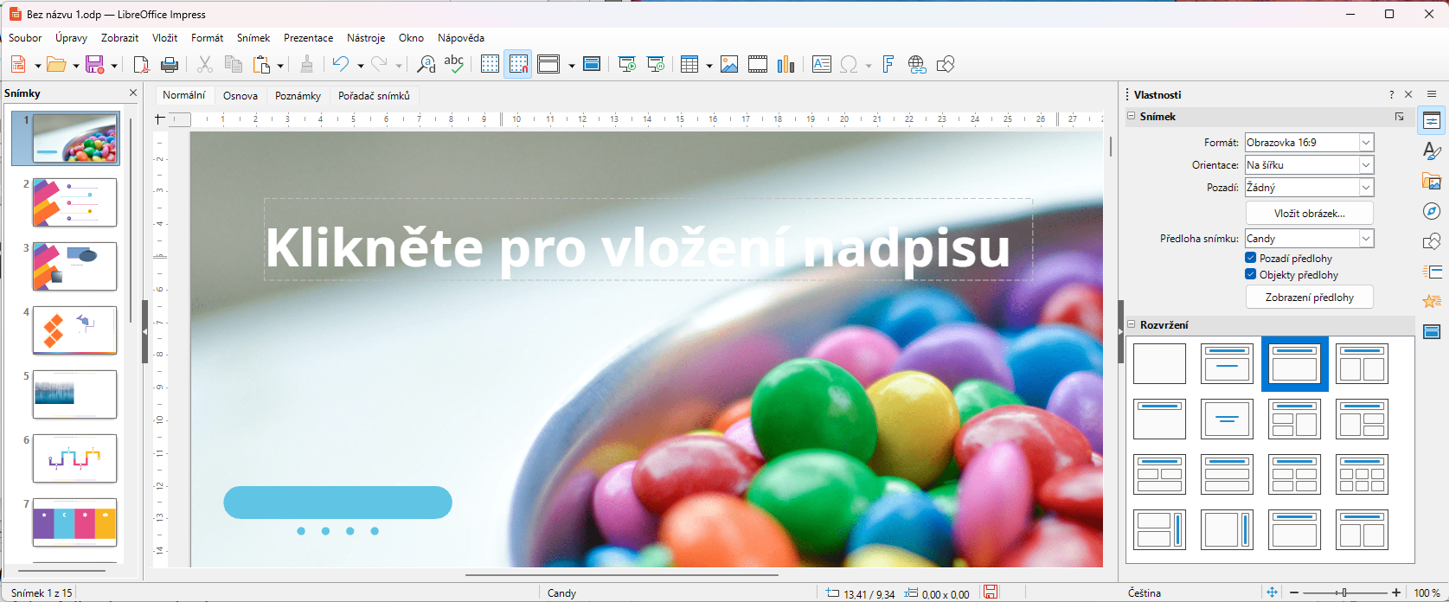Open the save options dropdown arrow
The height and width of the screenshot is (602, 1449).
click(113, 66)
